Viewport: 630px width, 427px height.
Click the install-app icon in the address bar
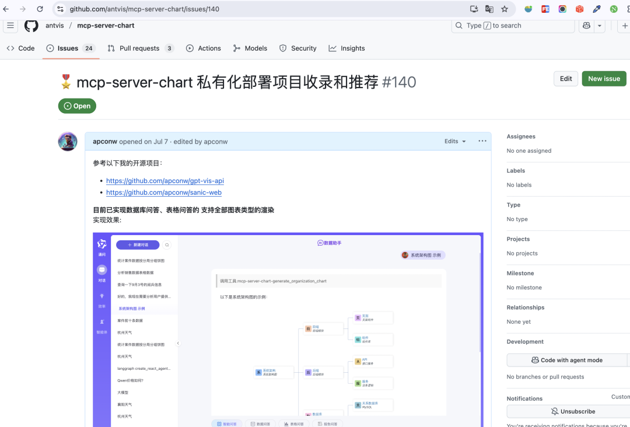pos(474,9)
